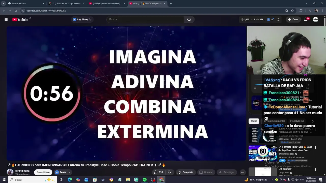This screenshot has height=183, width=326.
Task: Open Task View on the taskbar
Action: 61,180
